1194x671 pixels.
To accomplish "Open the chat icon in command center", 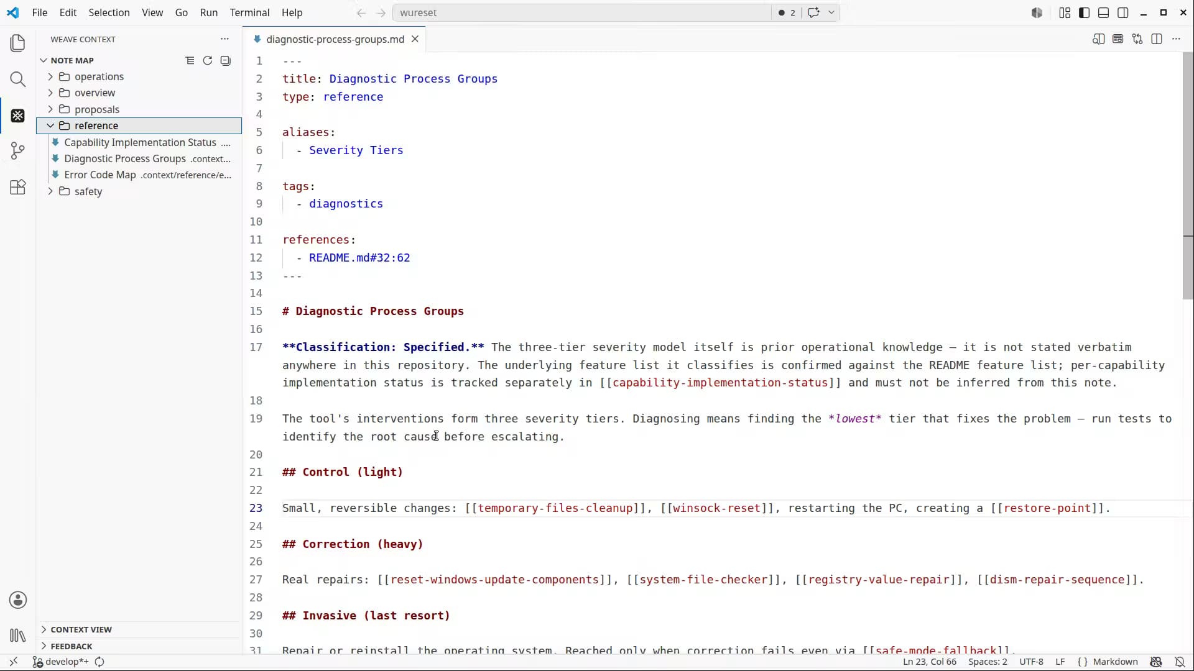I will click(813, 12).
